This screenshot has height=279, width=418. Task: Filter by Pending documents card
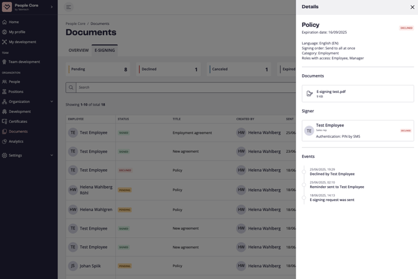[x=100, y=69]
